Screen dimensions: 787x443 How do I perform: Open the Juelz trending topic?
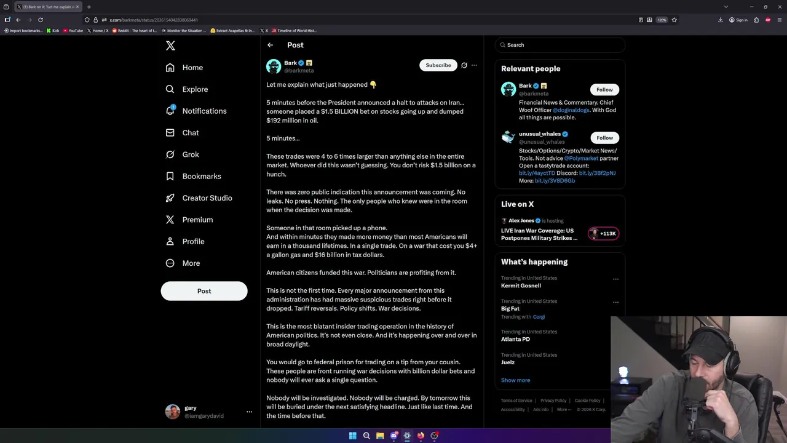pyautogui.click(x=508, y=362)
